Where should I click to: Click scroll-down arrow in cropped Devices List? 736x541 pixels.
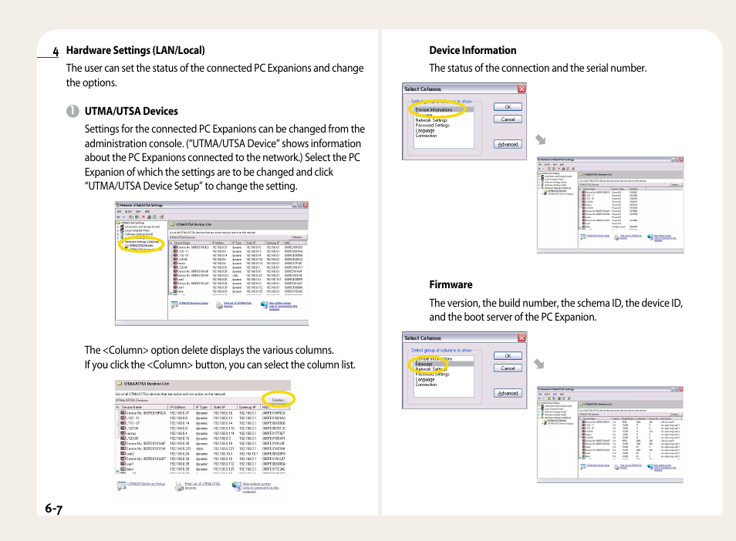(117, 471)
